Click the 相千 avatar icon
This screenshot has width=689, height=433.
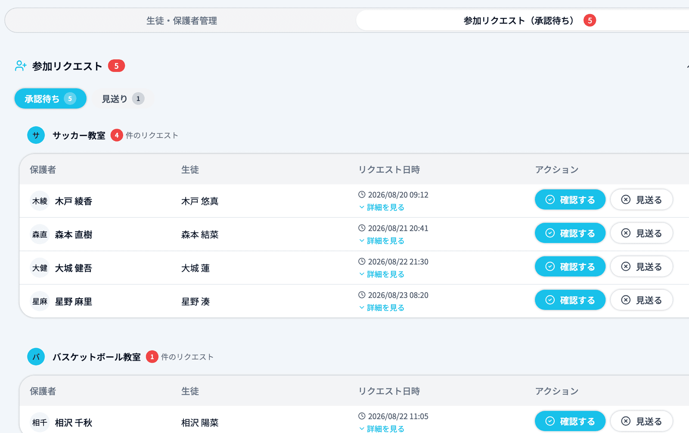click(40, 423)
